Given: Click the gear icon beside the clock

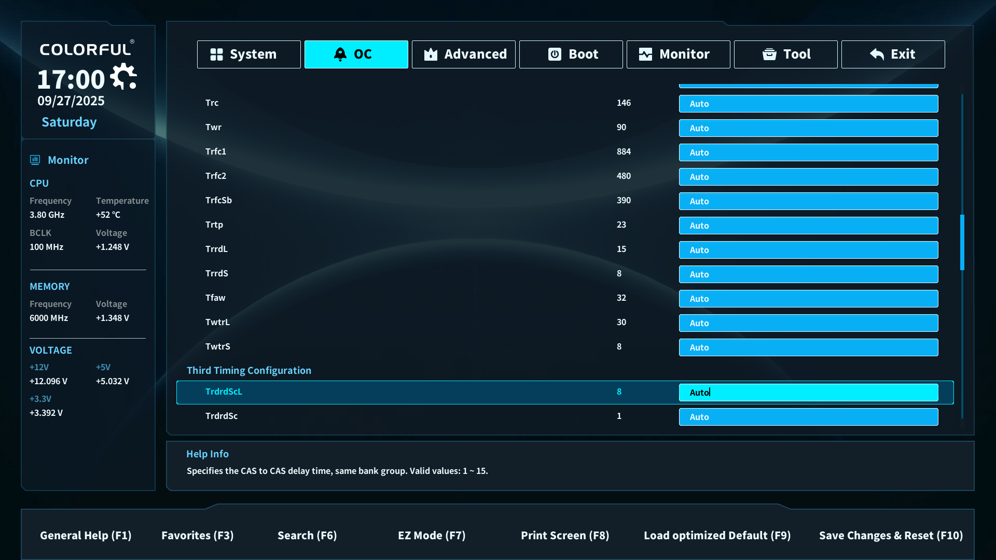Looking at the screenshot, I should 124,77.
